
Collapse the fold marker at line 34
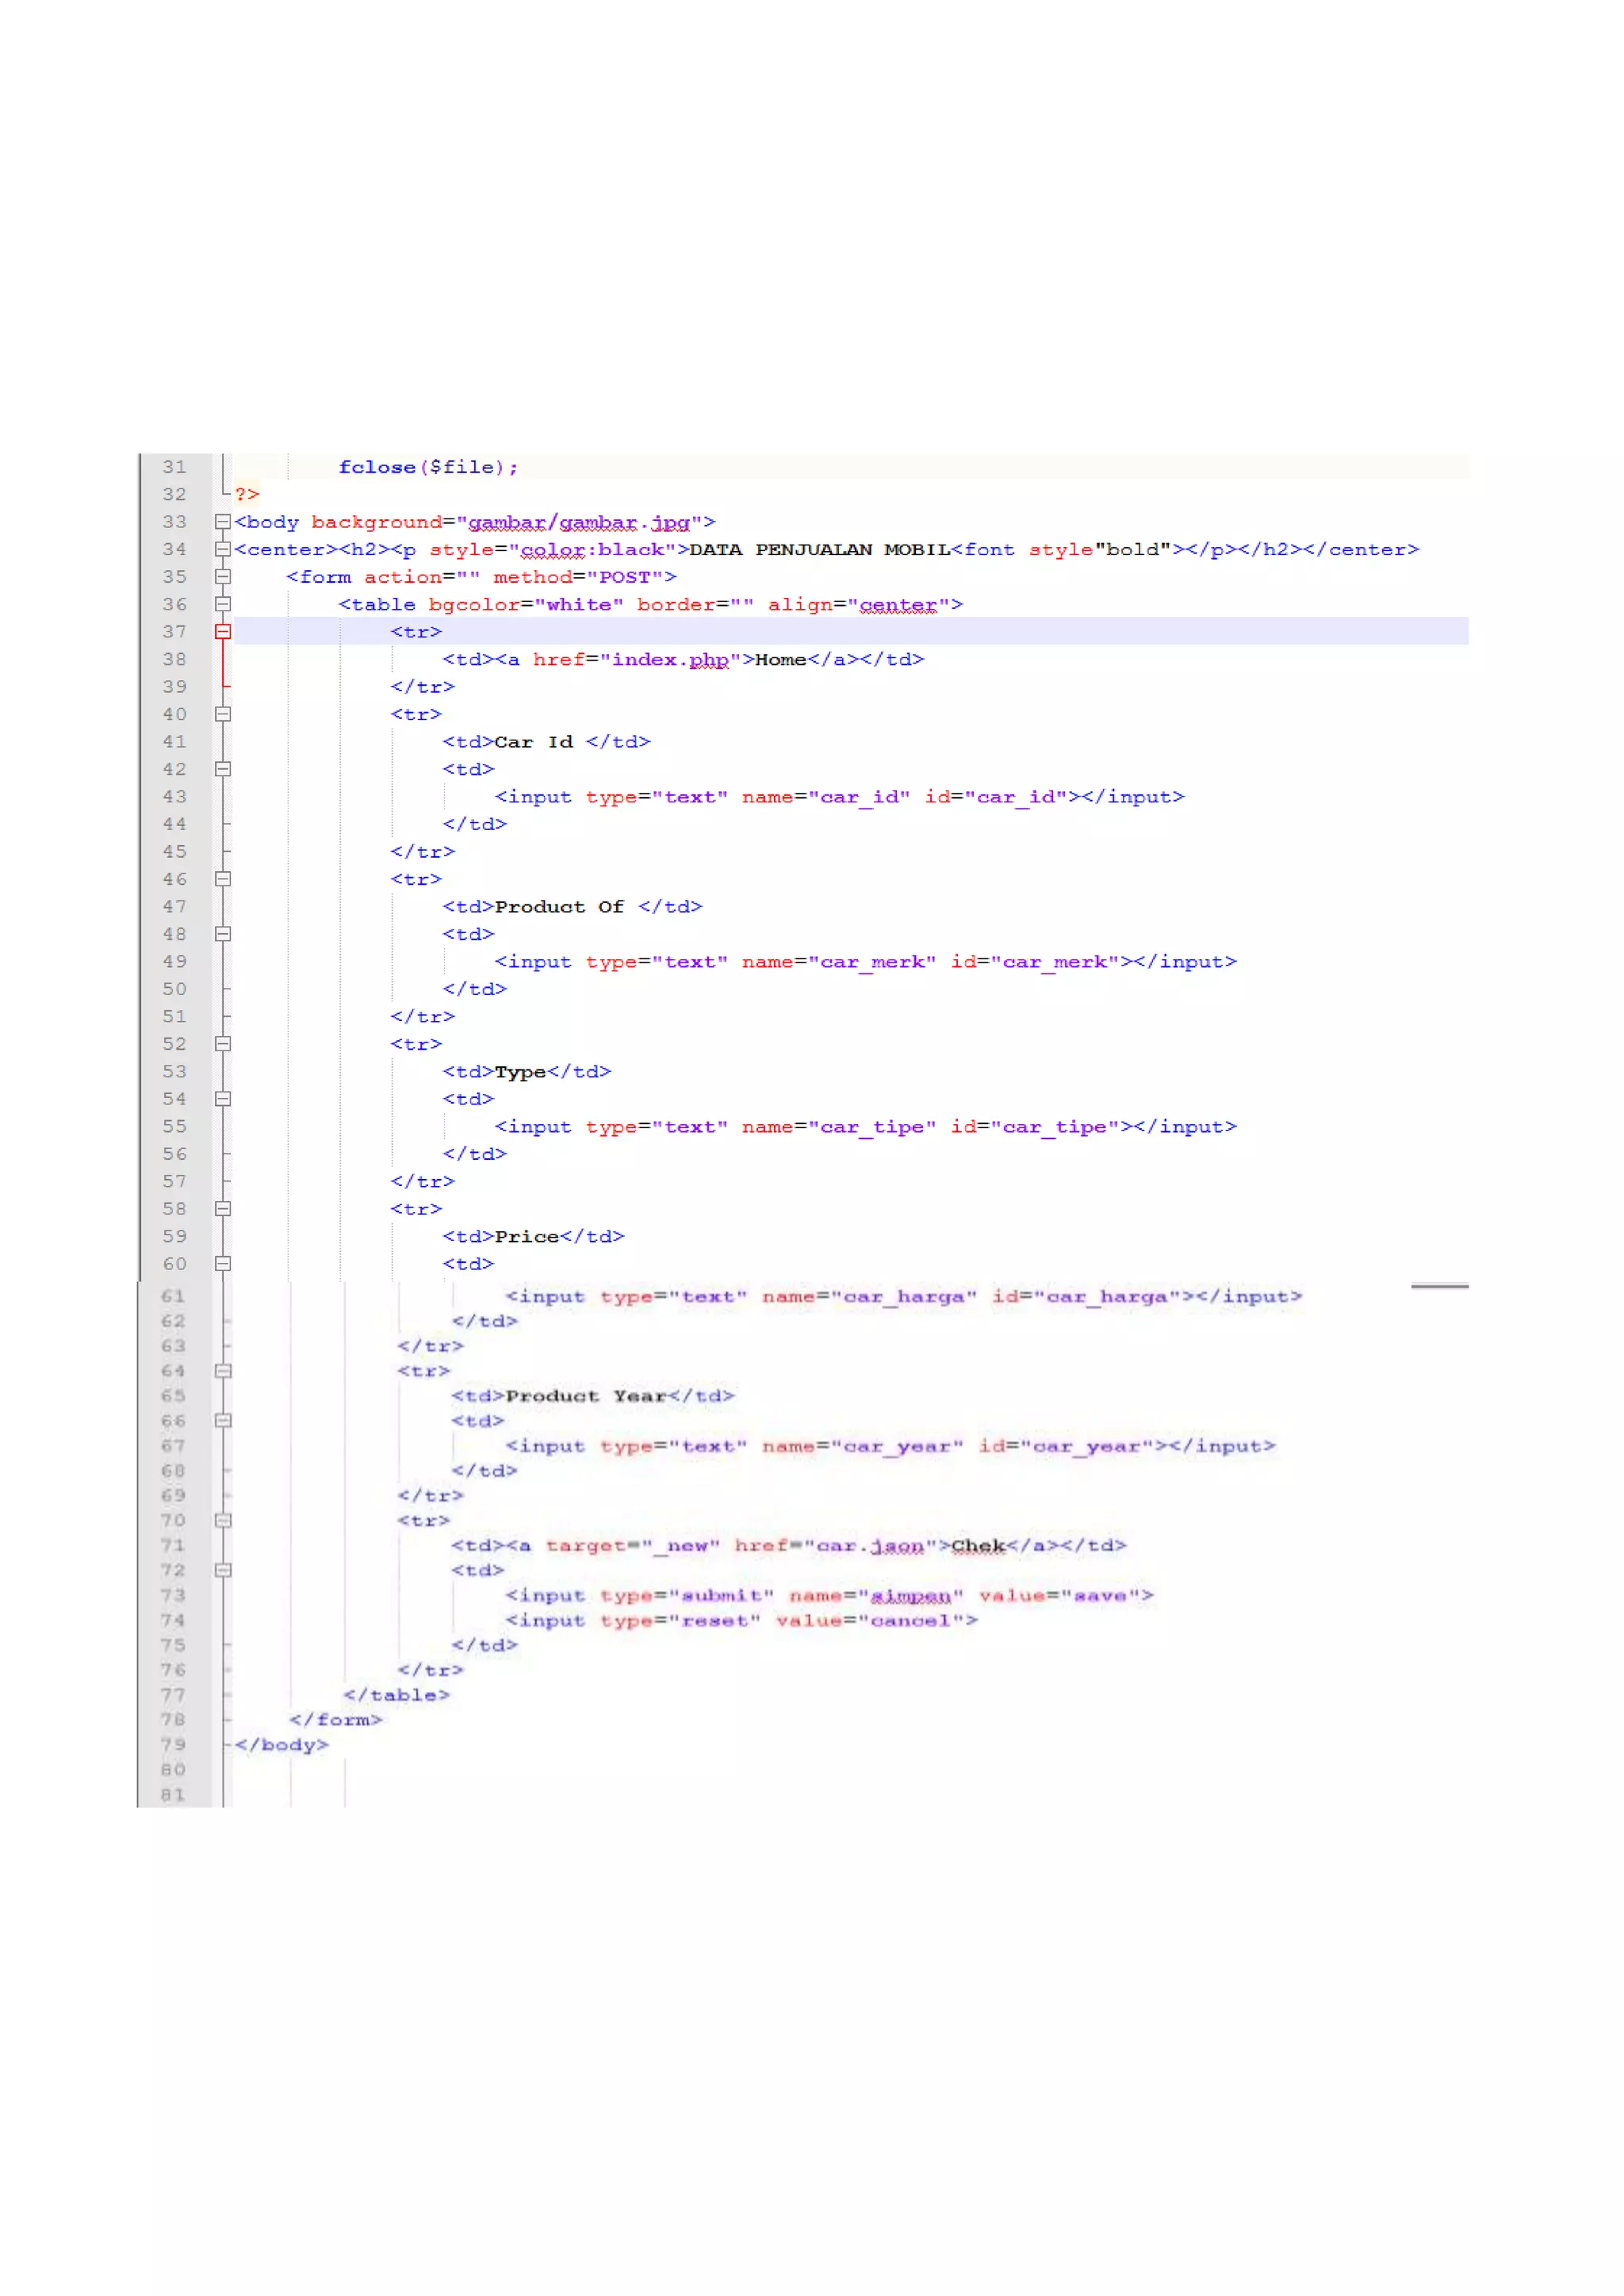click(x=223, y=549)
